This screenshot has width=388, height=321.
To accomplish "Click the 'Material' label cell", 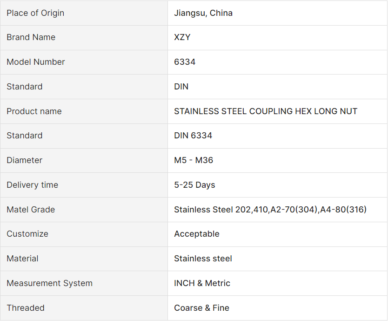I will [22, 259].
